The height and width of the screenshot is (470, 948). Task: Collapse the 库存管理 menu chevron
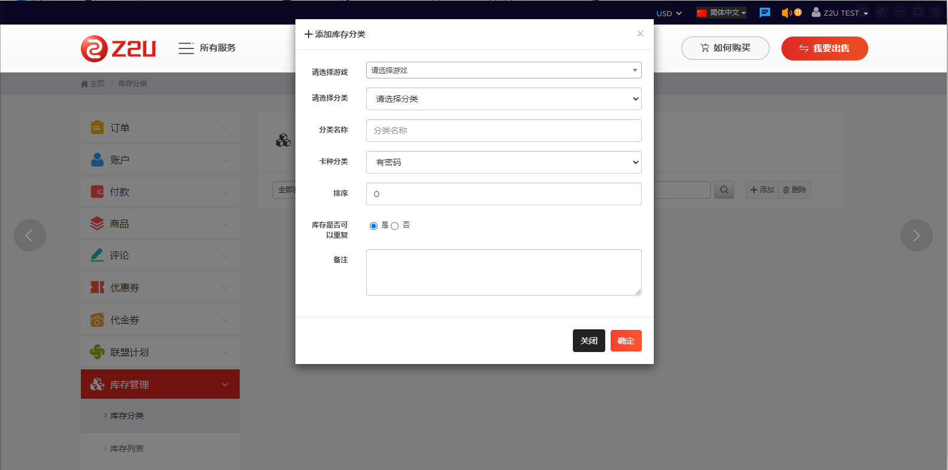(x=225, y=384)
